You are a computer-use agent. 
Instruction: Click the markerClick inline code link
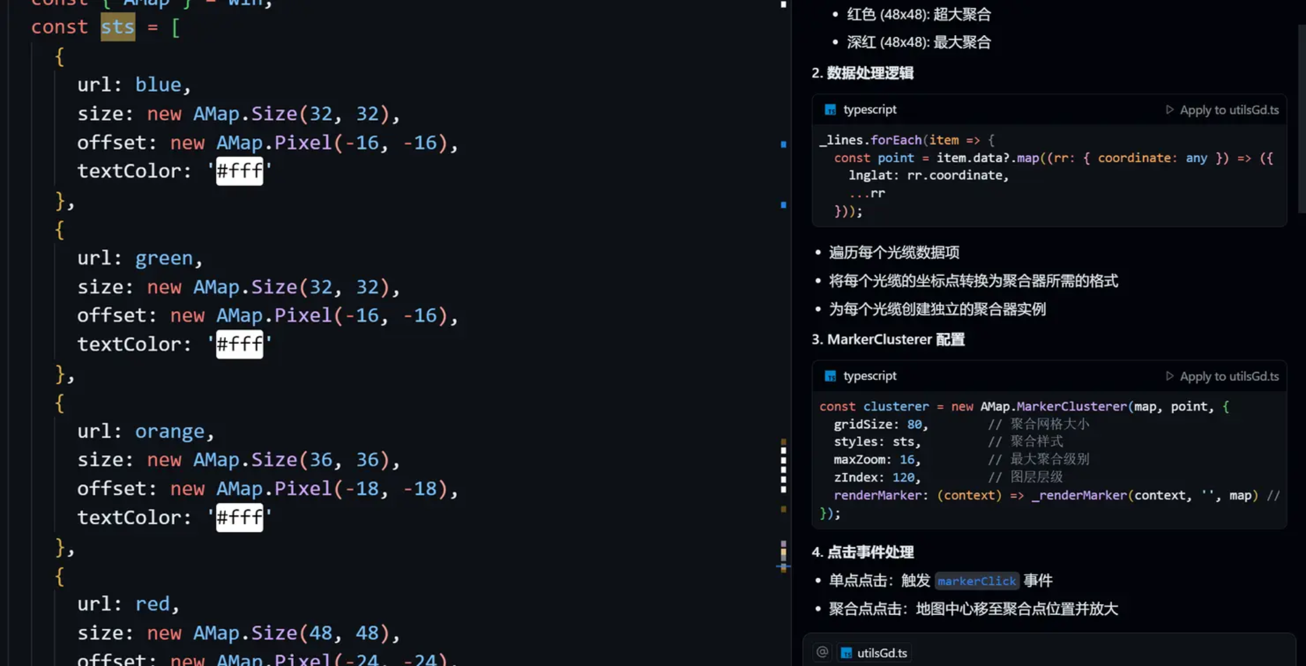point(976,581)
